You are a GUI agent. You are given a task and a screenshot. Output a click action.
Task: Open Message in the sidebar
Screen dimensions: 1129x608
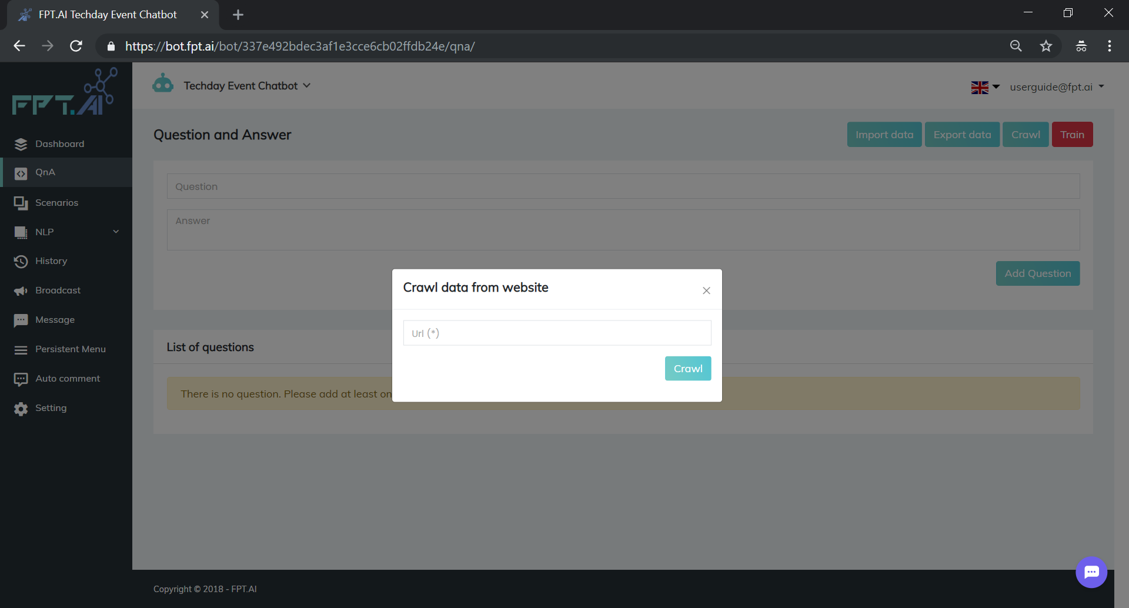point(66,320)
